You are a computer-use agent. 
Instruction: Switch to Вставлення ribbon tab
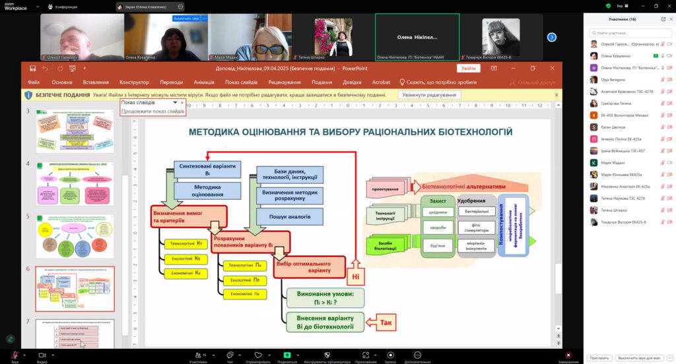pyautogui.click(x=96, y=82)
